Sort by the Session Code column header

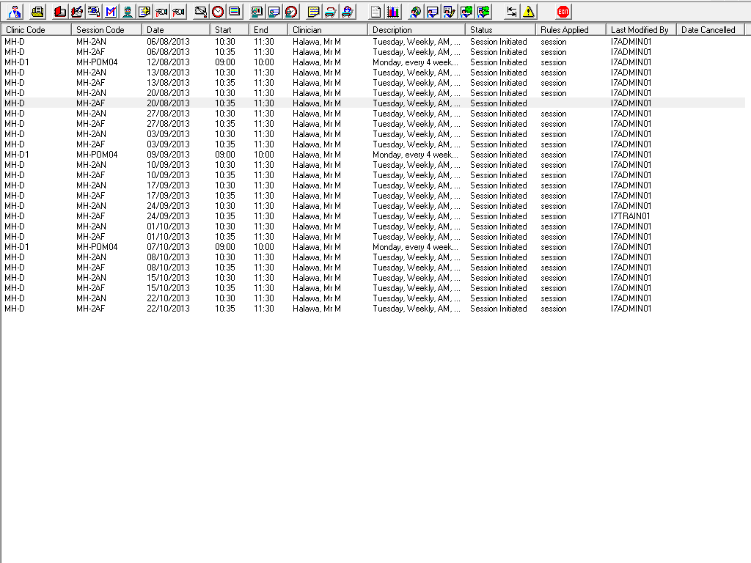tap(107, 29)
